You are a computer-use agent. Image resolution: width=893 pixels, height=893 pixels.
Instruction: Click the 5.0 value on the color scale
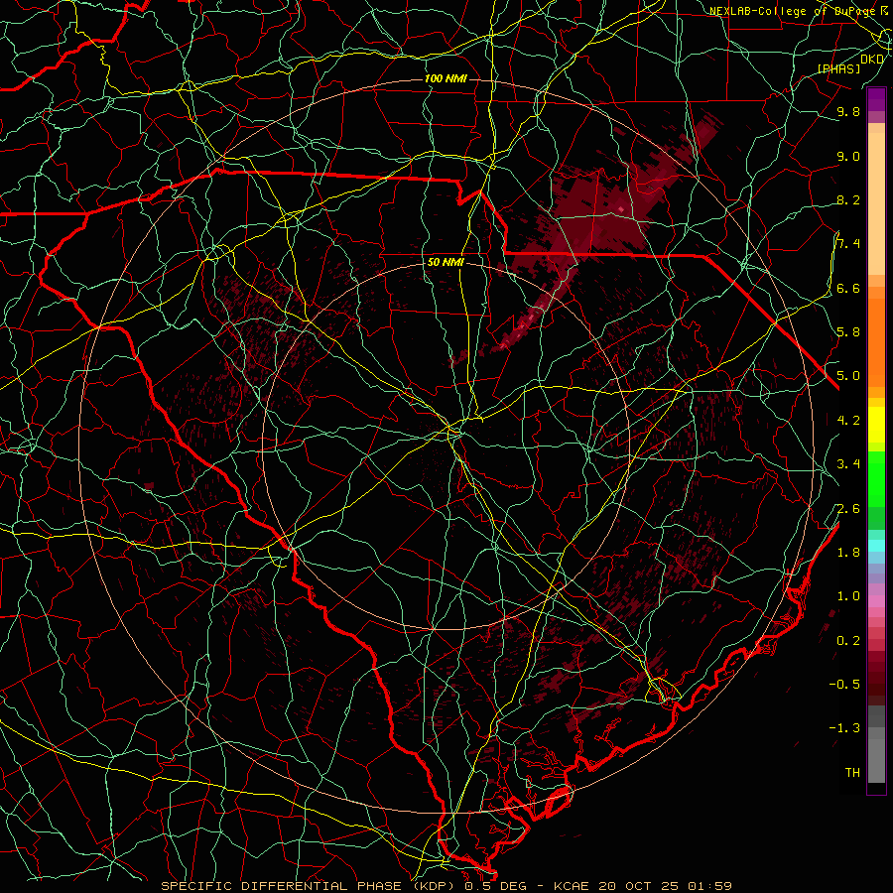pos(848,376)
